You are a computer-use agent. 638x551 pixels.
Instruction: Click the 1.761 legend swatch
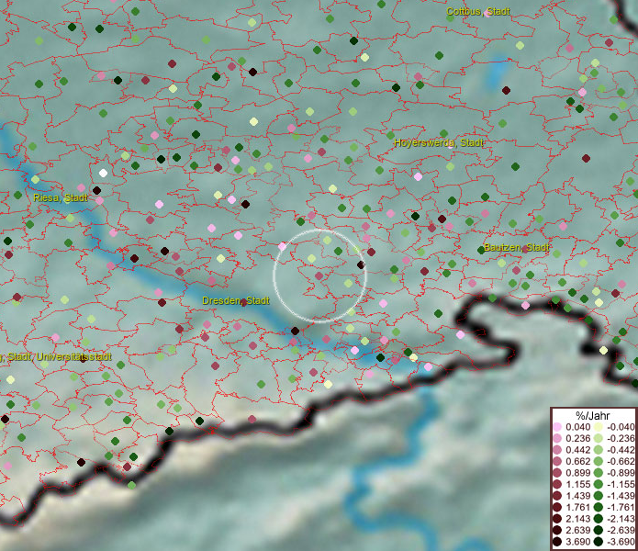coord(557,507)
